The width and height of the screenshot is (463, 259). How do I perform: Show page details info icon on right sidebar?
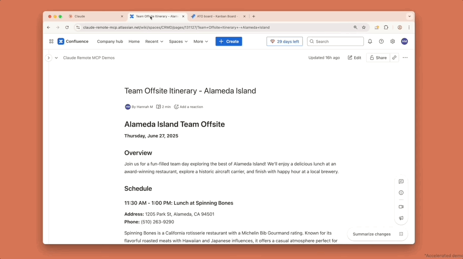(401, 193)
